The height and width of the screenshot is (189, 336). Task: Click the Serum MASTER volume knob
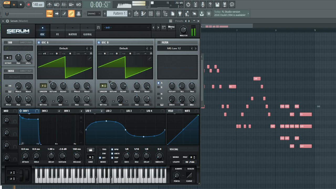tap(183, 30)
